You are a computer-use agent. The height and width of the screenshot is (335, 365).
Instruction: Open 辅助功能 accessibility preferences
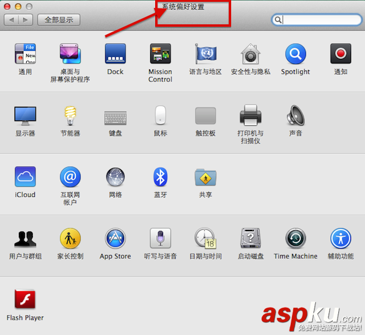(341, 238)
